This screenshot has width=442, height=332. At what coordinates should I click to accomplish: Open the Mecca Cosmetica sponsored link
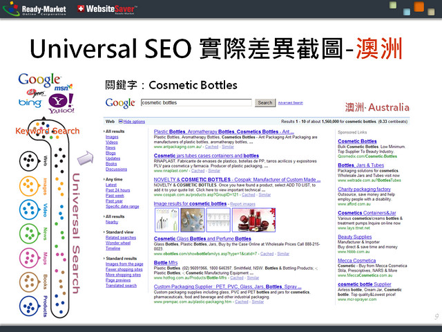pyautogui.click(x=356, y=261)
